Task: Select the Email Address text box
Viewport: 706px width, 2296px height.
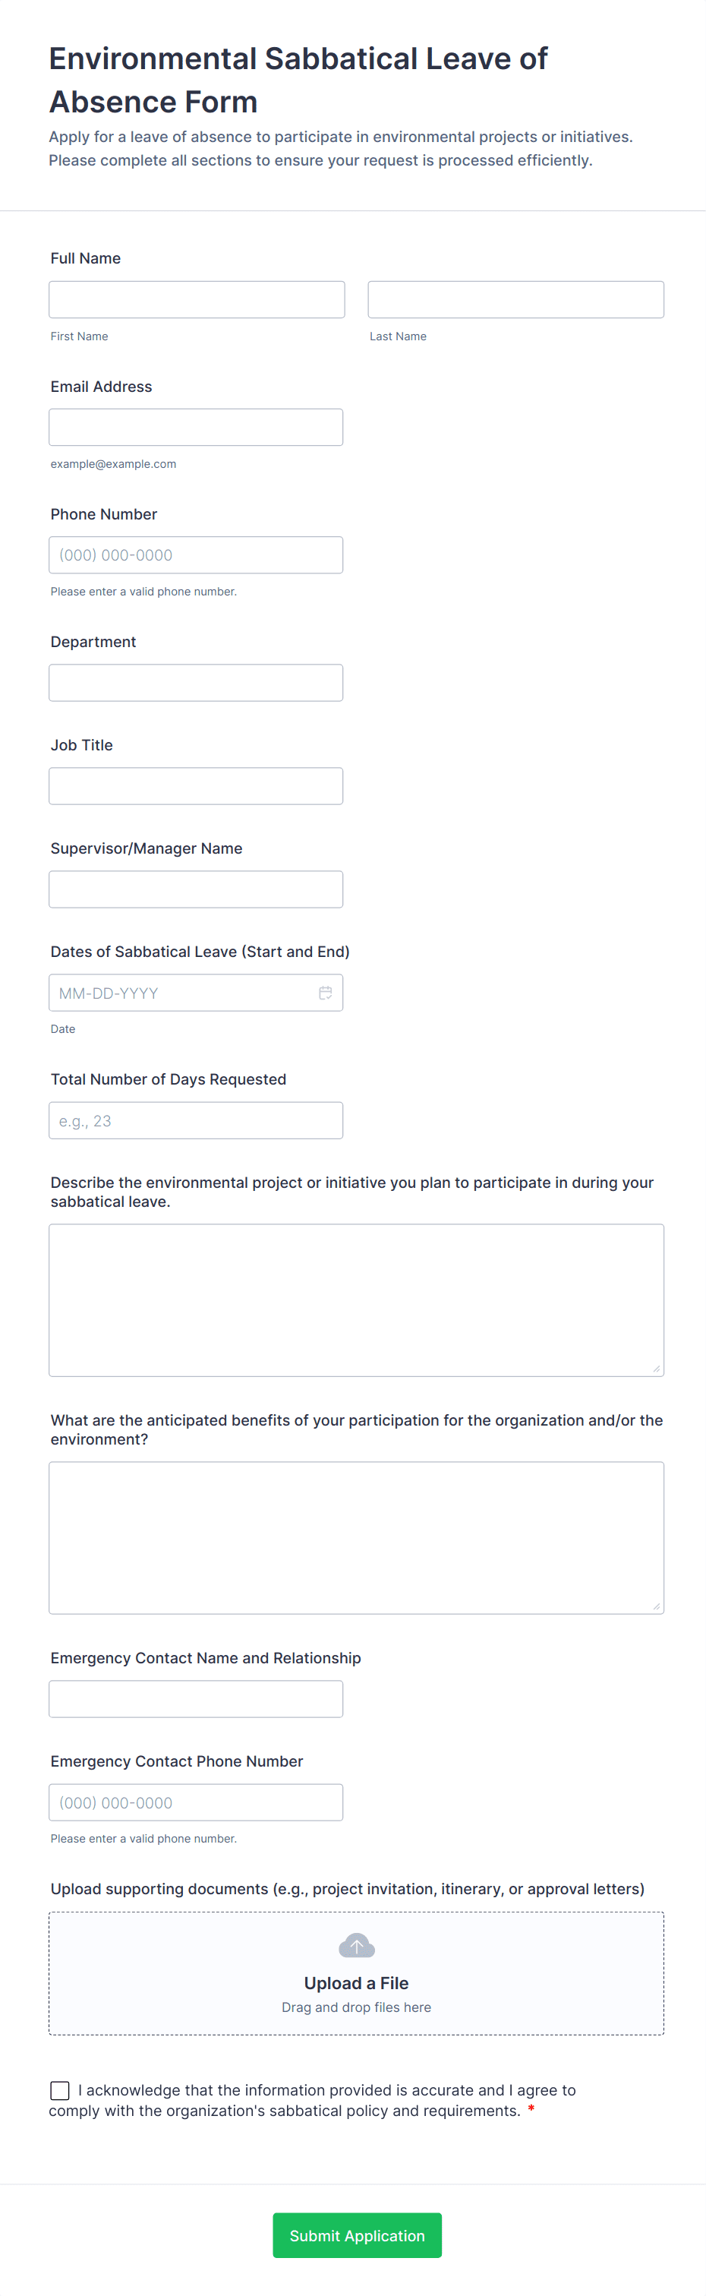Action: point(196,428)
